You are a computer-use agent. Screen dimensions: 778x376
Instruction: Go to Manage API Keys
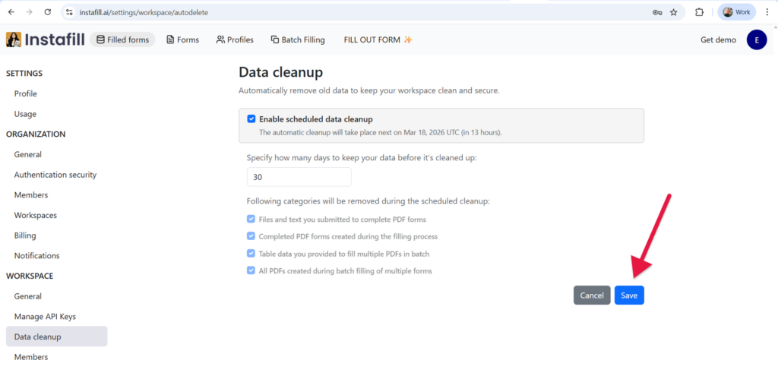click(x=45, y=316)
